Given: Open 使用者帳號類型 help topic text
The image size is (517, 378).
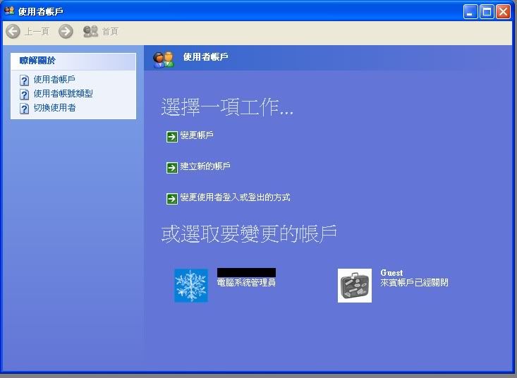Looking at the screenshot, I should click(x=63, y=94).
